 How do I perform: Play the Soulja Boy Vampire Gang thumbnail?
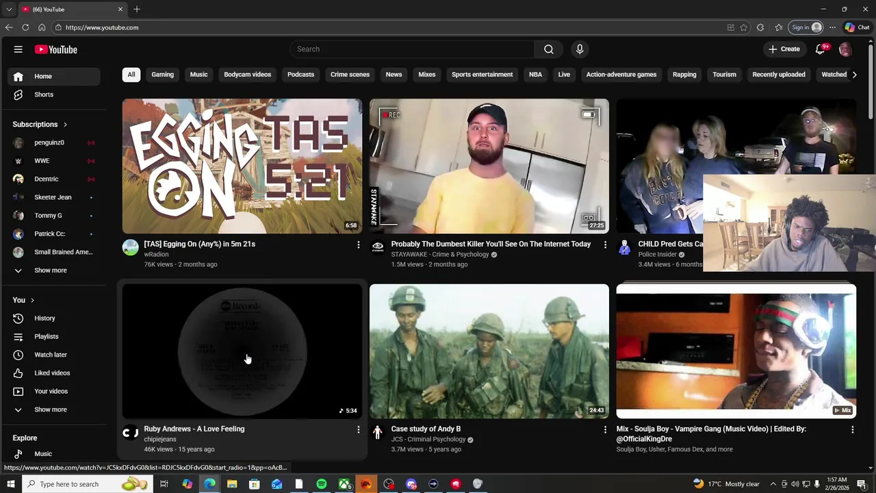pos(736,351)
